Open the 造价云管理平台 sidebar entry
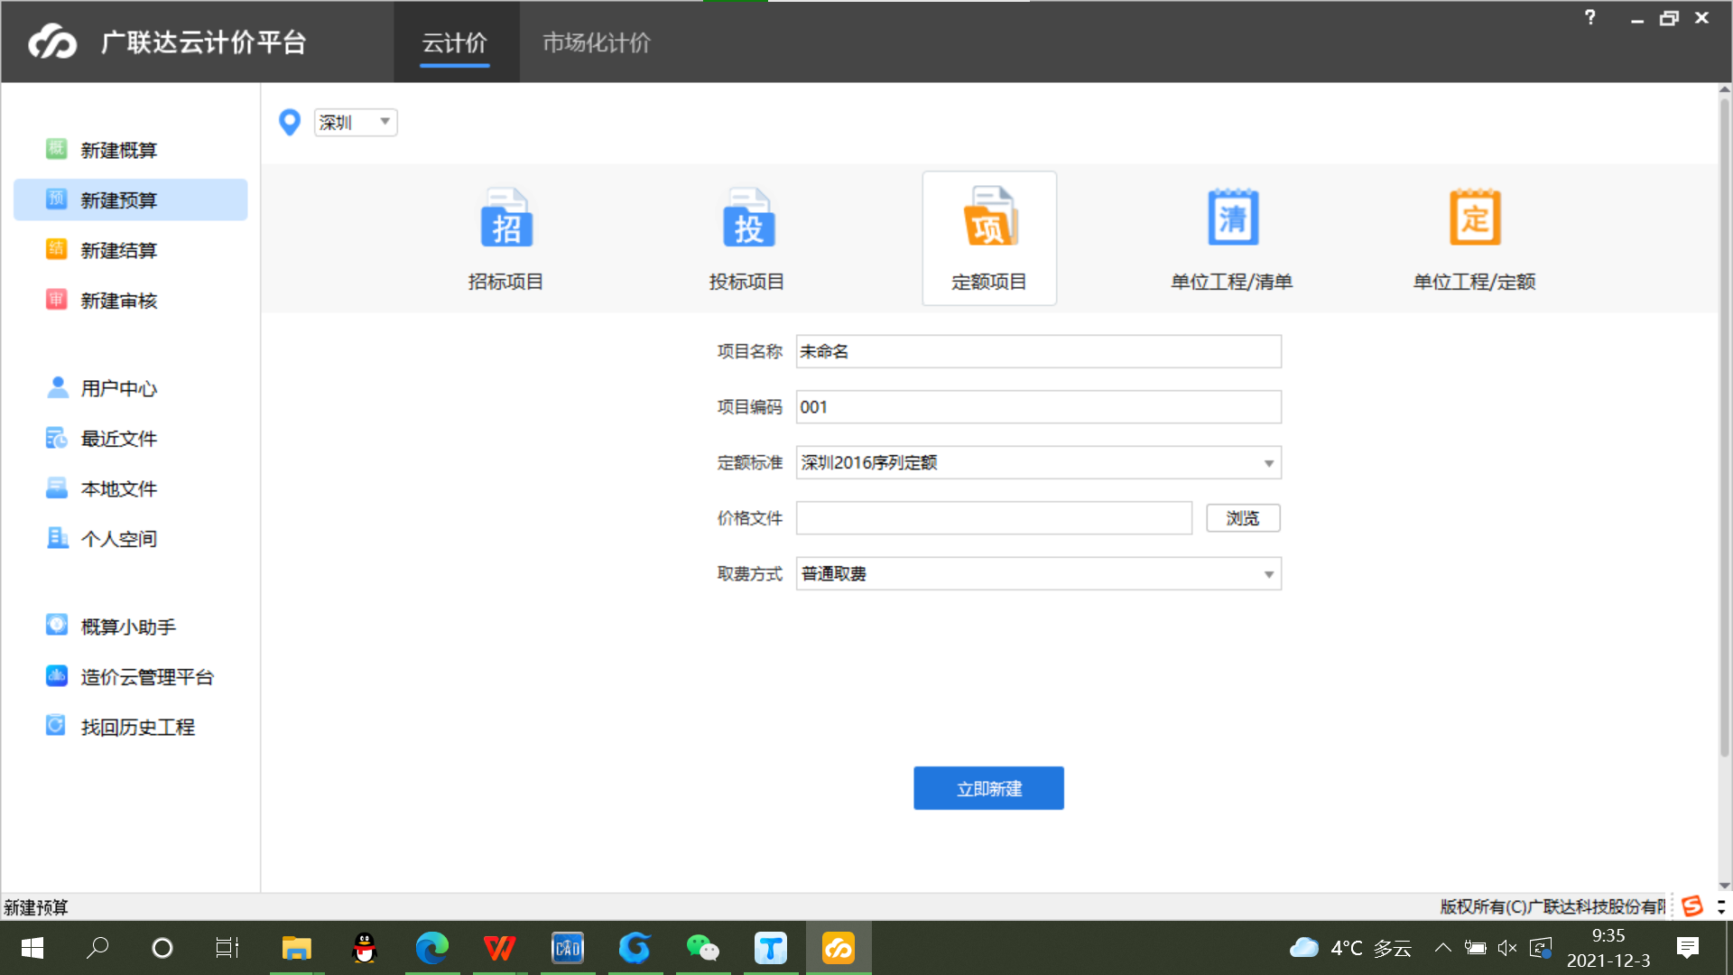Image resolution: width=1733 pixels, height=975 pixels. tap(146, 677)
